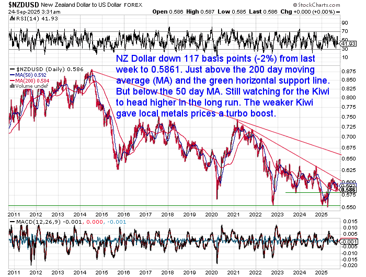Click the 2023 year label under MACD panel
The height and width of the screenshot is (277, 366).
tap(277, 272)
